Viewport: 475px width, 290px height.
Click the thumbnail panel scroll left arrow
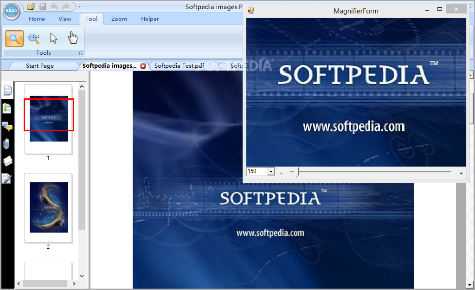click(x=19, y=284)
